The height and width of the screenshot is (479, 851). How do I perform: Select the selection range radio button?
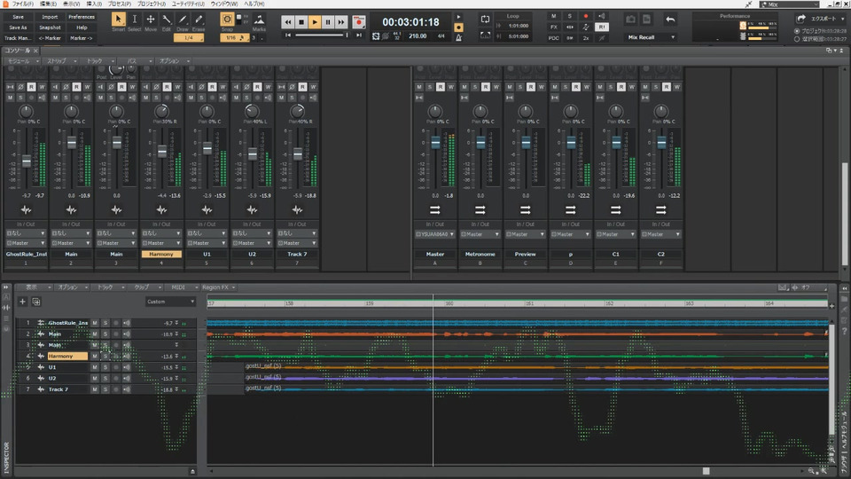(797, 39)
